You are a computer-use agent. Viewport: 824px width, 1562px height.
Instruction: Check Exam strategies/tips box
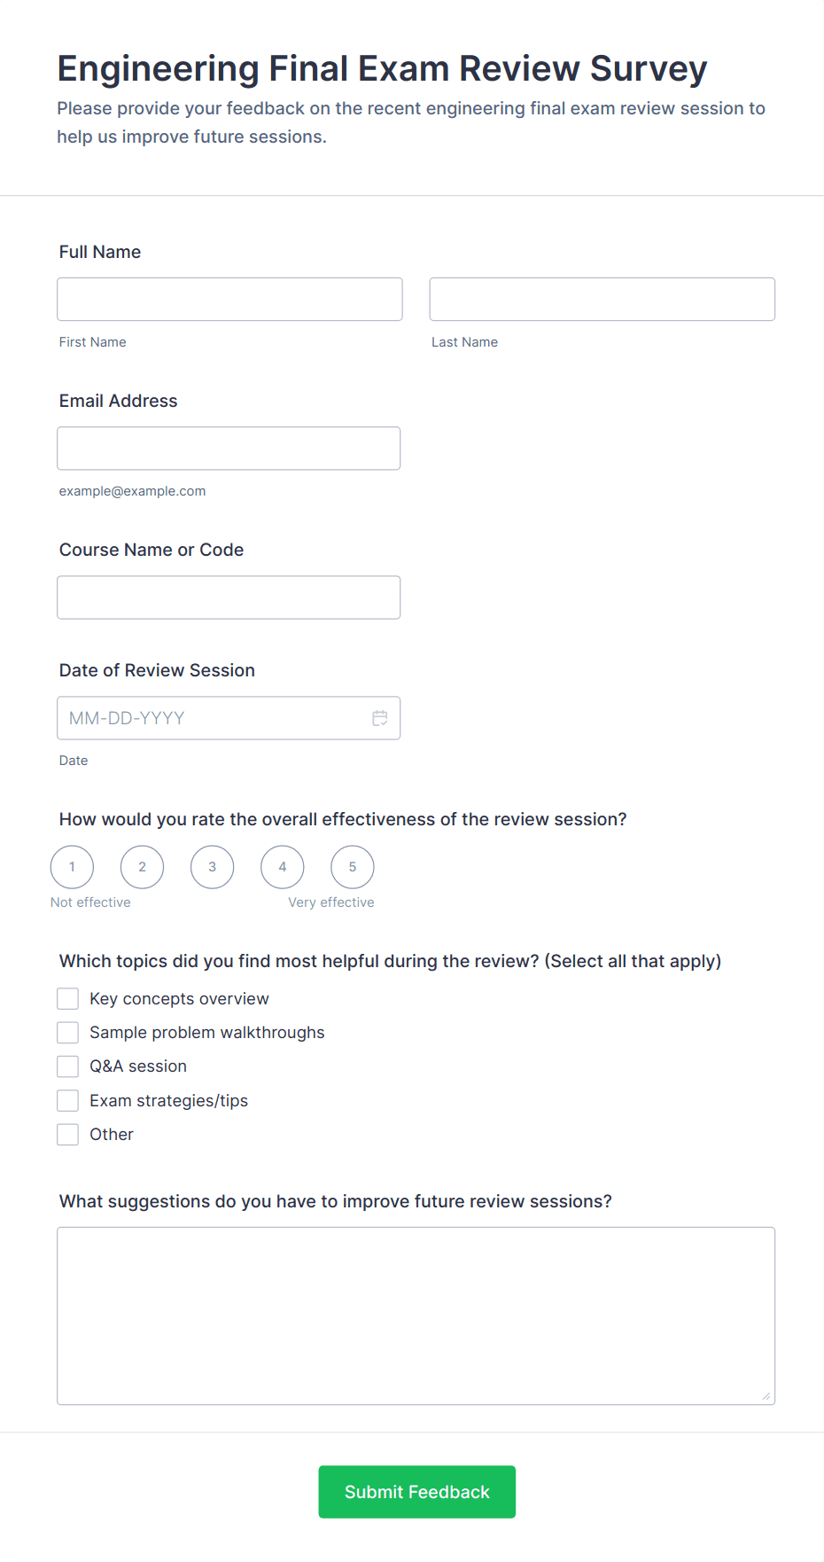pos(68,1101)
